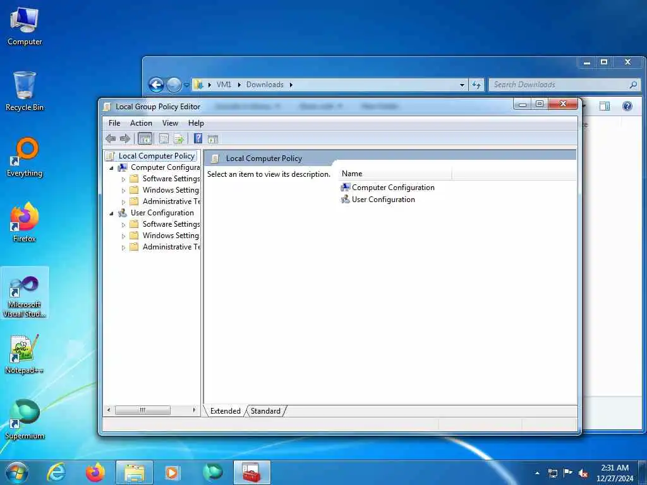The width and height of the screenshot is (647, 485).
Task: Open the Computer desktop icon
Action: 25,27
